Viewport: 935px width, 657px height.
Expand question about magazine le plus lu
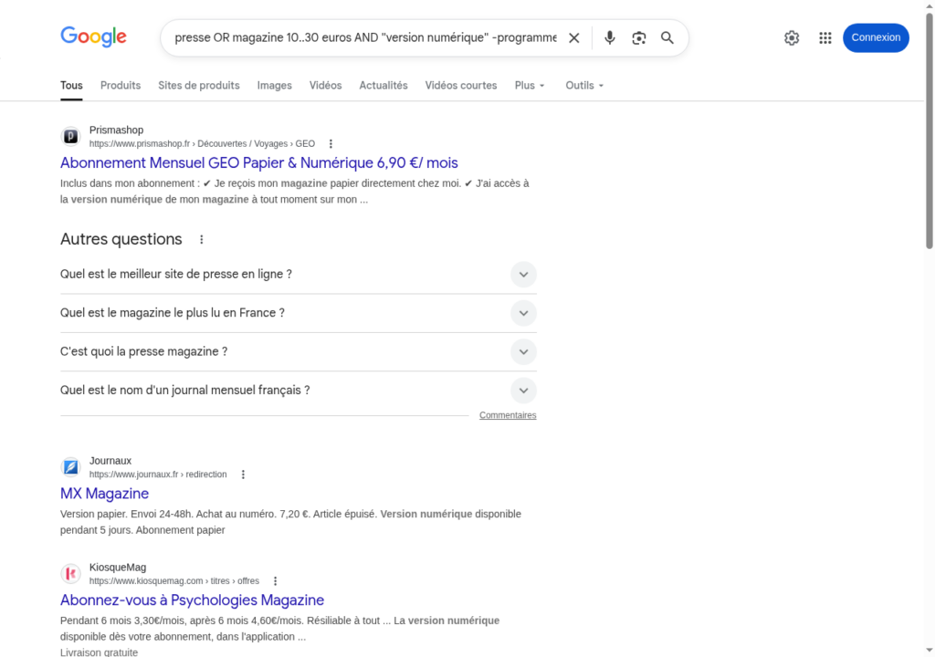[x=523, y=313]
